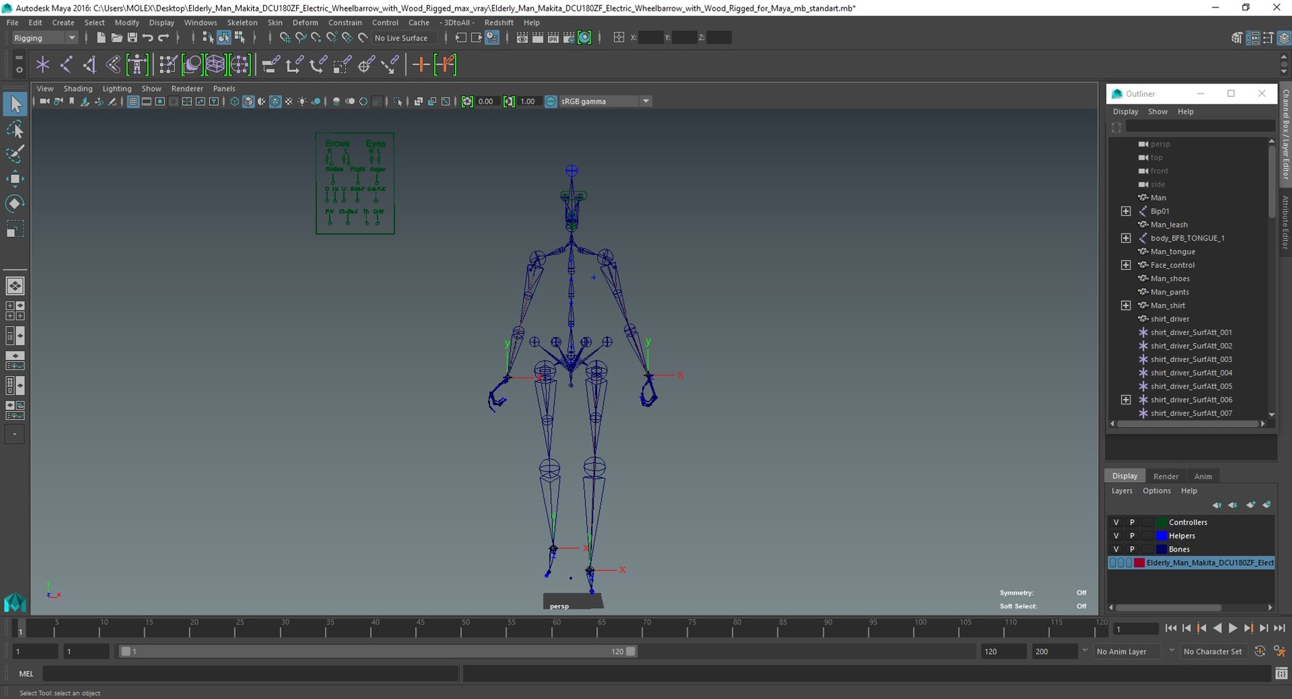Click the play forward button
Screen dimensions: 1292x699
pos(1233,628)
